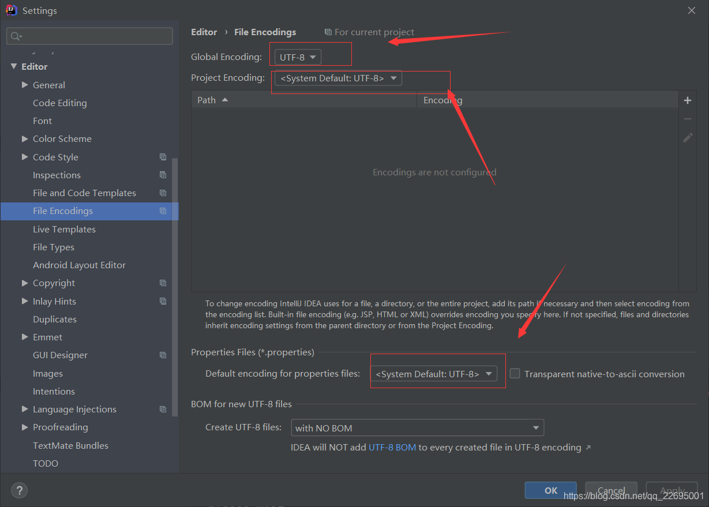This screenshot has height=507, width=709.
Task: Open help using the question mark icon
Action: coord(19,490)
